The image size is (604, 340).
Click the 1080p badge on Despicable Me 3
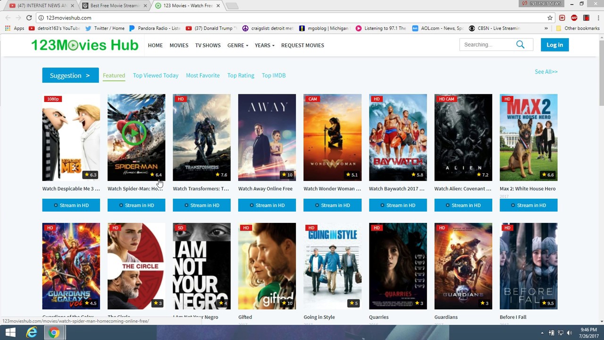[53, 99]
